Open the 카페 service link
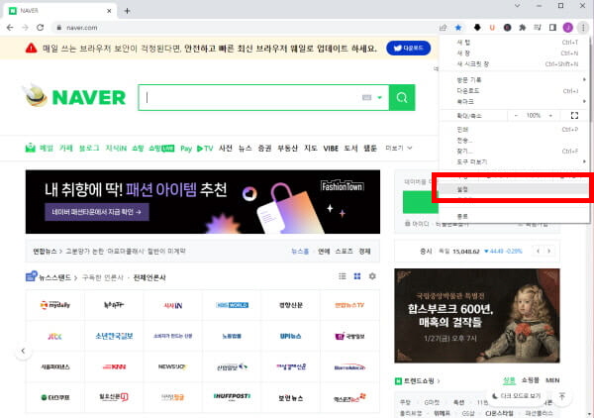Viewport: 594px width, 418px height. (66, 148)
